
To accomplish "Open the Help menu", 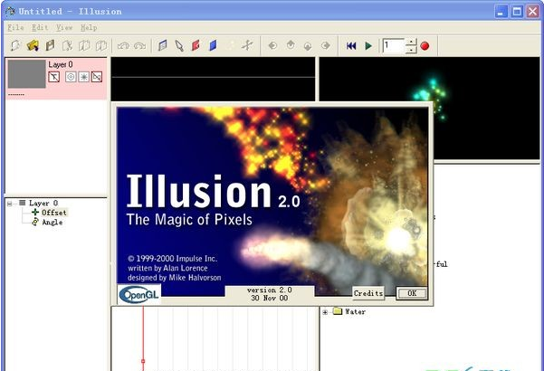I will (x=89, y=28).
